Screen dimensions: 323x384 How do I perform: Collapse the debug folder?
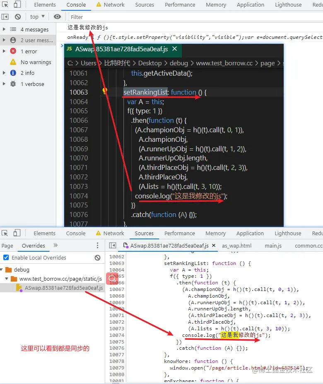tap(2, 270)
